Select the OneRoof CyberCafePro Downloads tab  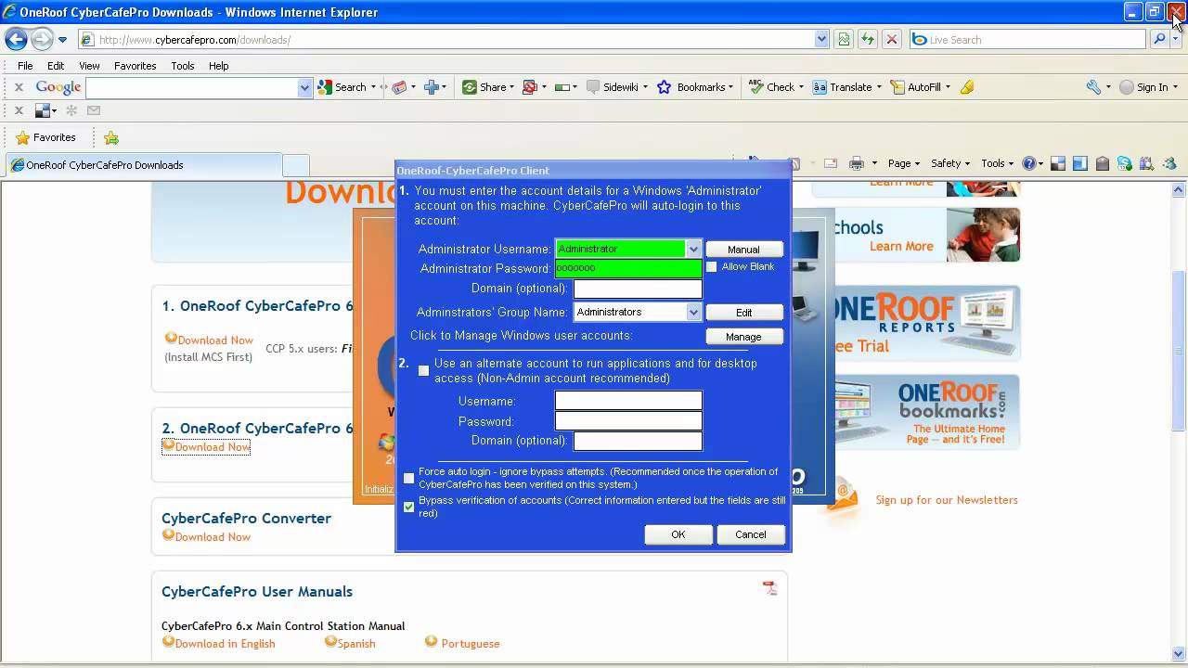(x=143, y=165)
